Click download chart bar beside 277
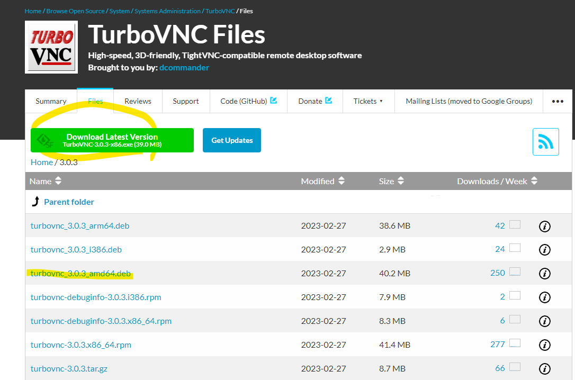This screenshot has width=575, height=380. (515, 343)
